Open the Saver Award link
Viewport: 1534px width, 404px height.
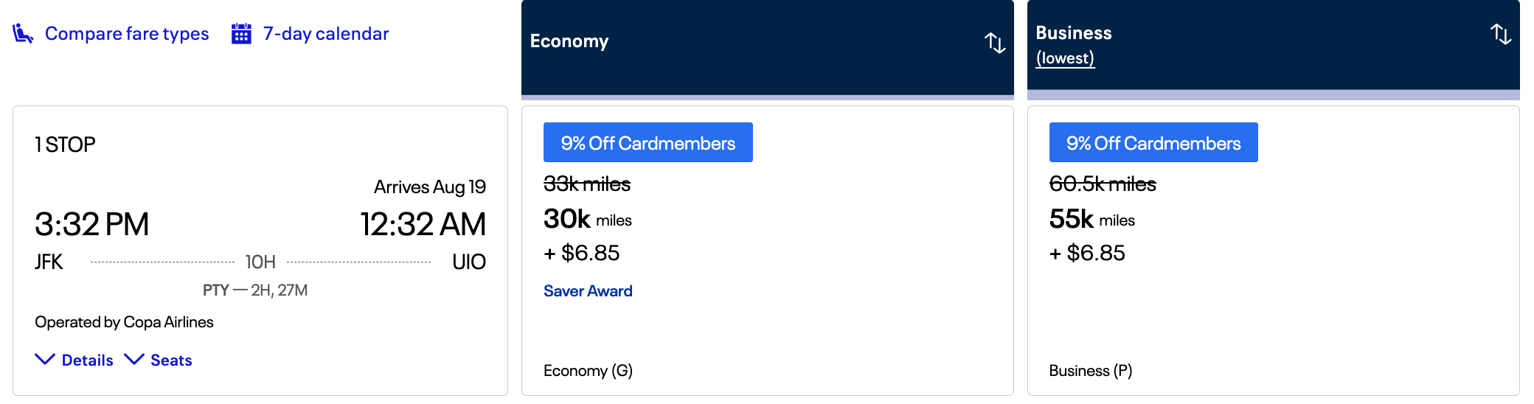coord(588,291)
